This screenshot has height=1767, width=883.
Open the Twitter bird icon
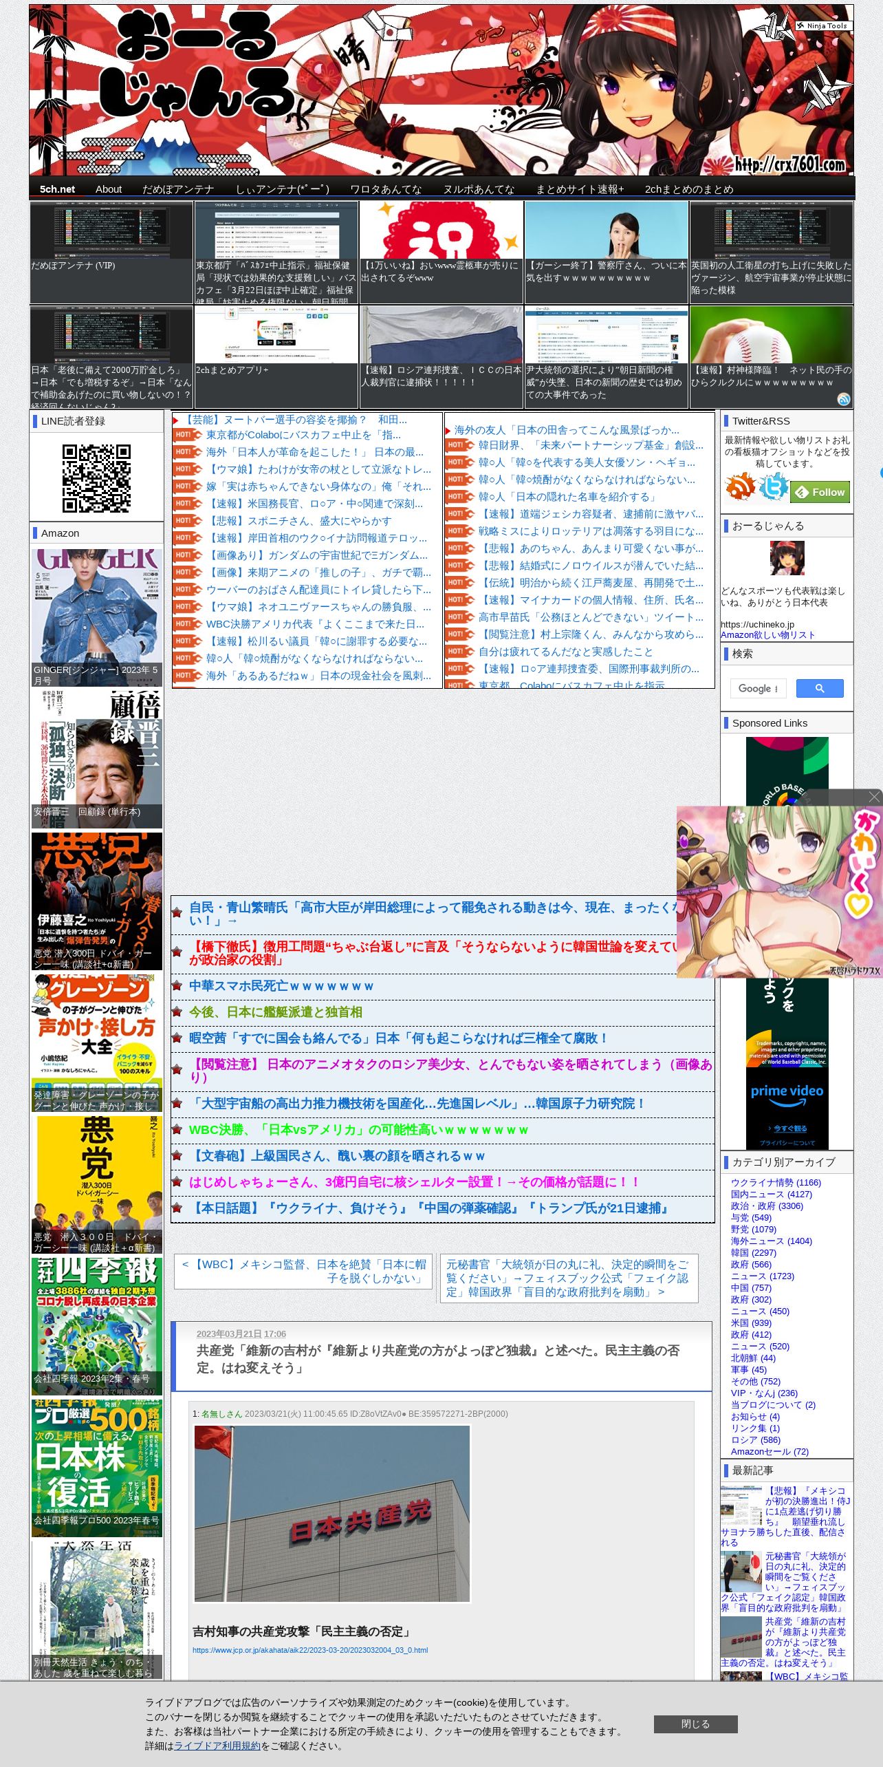pos(773,488)
